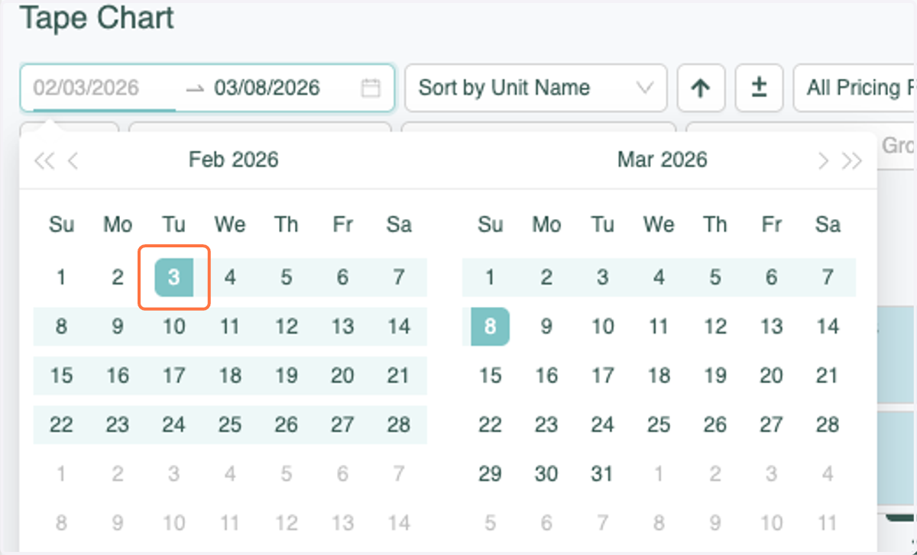Choose February 22 in the calendar

(61, 424)
